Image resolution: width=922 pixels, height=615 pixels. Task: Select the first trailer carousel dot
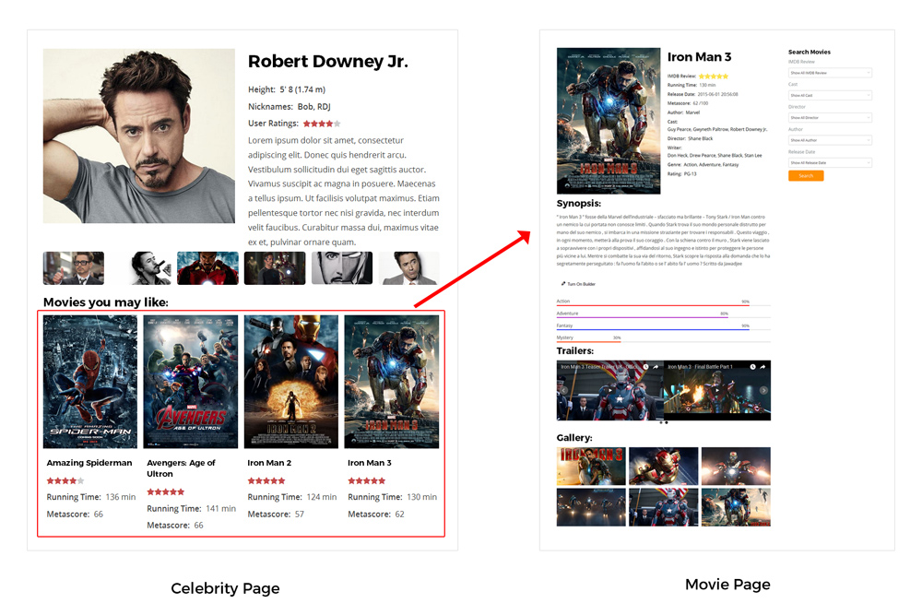point(661,422)
